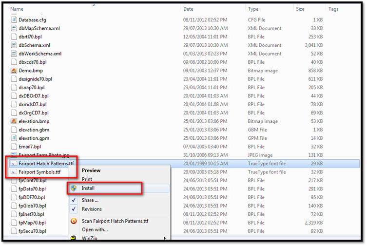Open the 'Open with...' menu entry
Viewport: 367px width, 246px height.
(x=95, y=229)
